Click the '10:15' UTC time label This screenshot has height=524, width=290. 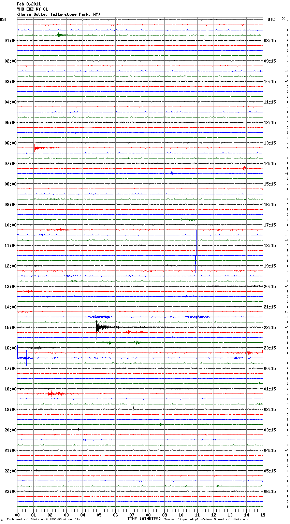pos(270,82)
